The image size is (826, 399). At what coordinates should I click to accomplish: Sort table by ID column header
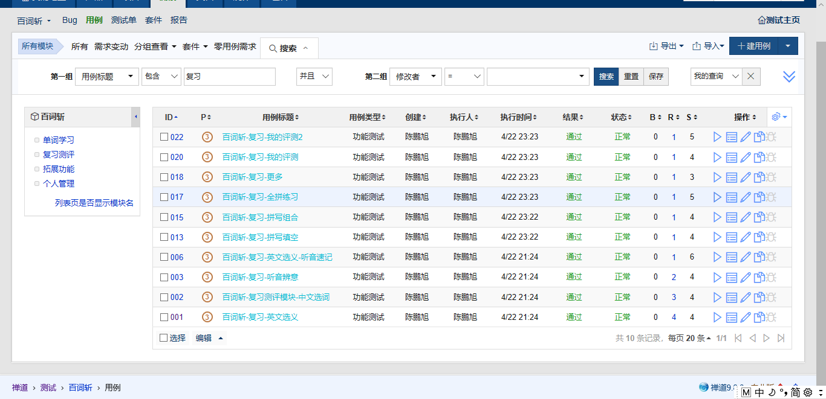(x=171, y=117)
